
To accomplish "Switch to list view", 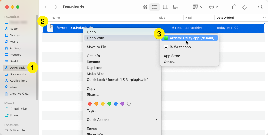I will [x=155, y=7].
